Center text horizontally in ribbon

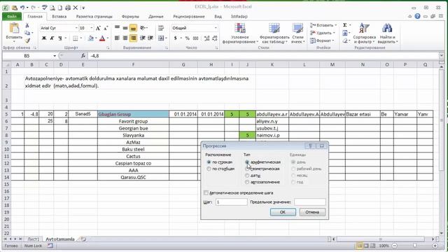125,38
